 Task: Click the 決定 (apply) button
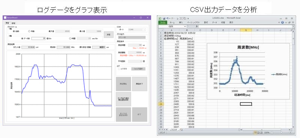pos(108,34)
